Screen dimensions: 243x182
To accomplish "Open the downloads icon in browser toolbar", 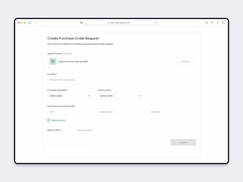I will 207,23.
